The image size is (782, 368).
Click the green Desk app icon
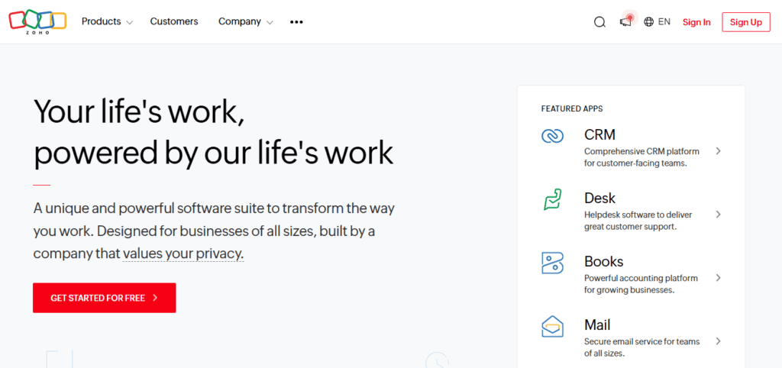pyautogui.click(x=553, y=199)
